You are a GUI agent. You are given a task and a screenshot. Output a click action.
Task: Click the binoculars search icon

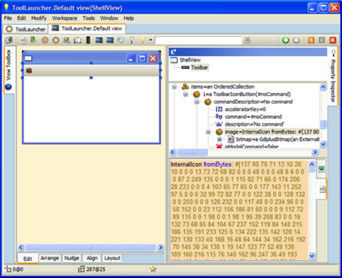click(x=247, y=41)
